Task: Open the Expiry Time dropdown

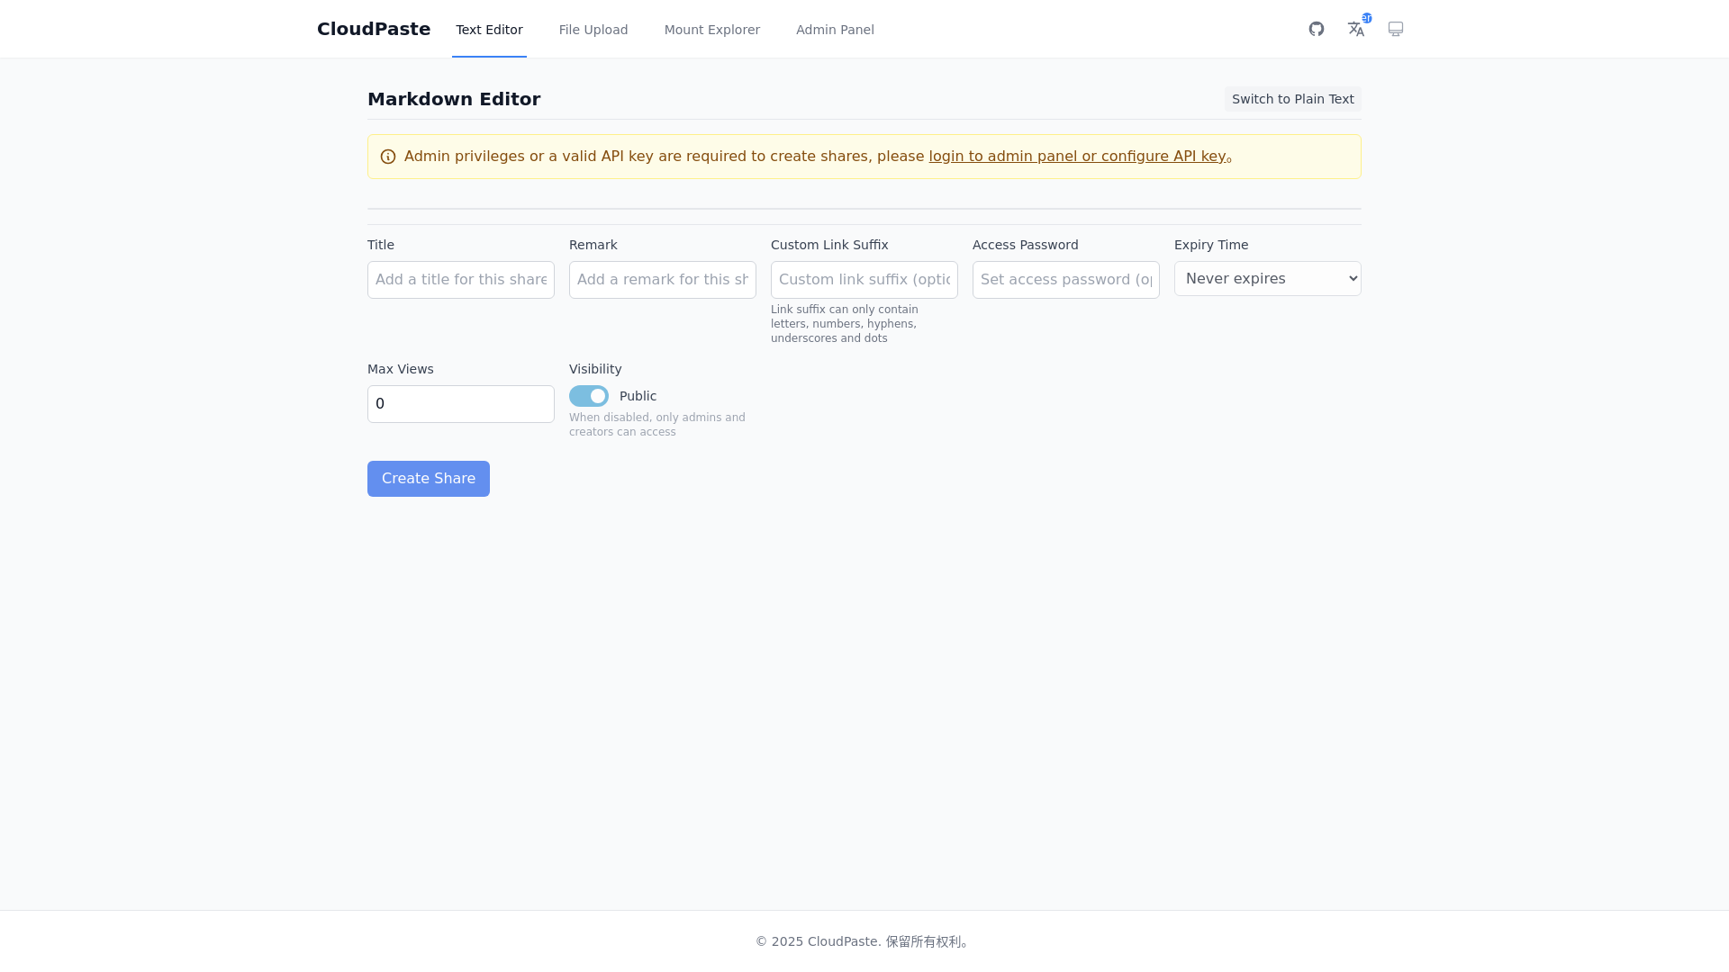Action: [x=1268, y=279]
